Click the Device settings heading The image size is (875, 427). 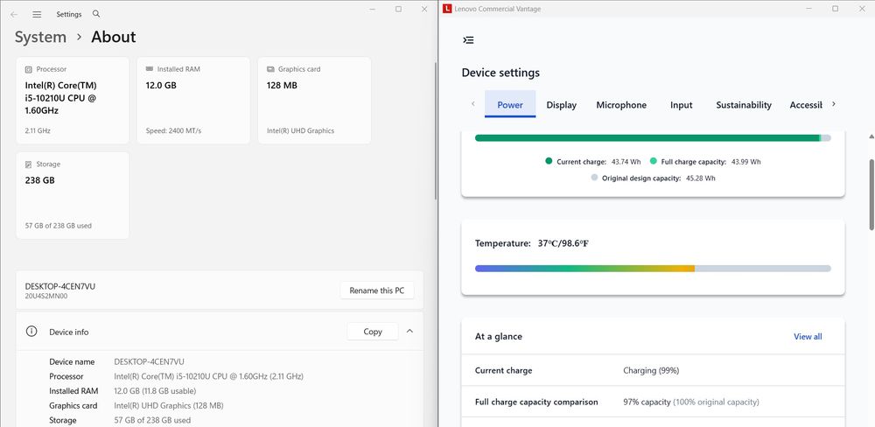click(x=500, y=73)
